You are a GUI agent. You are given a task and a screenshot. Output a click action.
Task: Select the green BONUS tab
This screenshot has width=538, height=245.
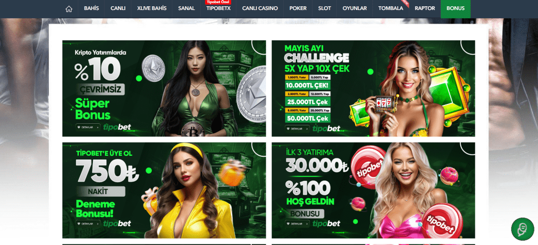456,8
